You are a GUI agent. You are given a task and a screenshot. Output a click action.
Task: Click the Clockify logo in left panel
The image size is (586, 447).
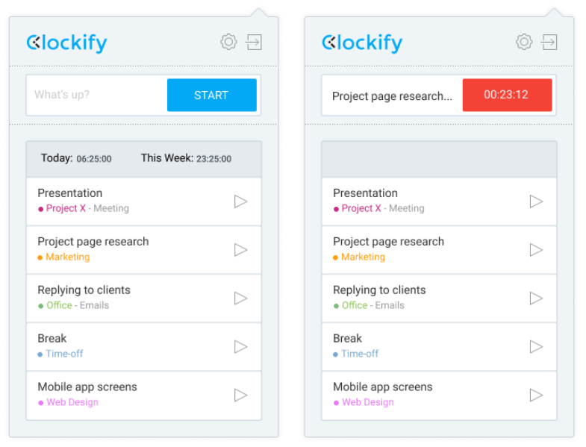coord(67,43)
